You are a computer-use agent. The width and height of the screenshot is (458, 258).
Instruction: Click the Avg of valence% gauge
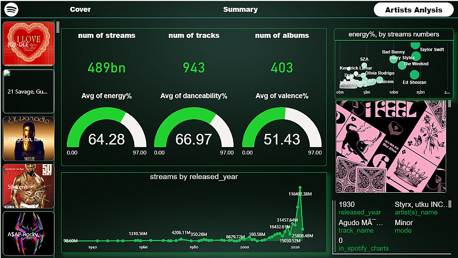tap(282, 127)
